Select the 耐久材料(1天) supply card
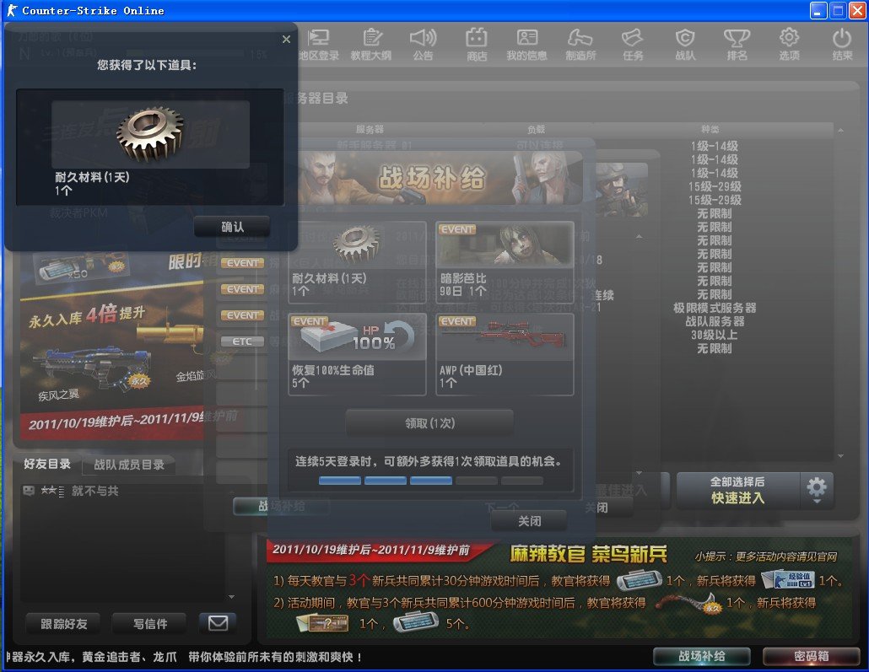This screenshot has height=672, width=869. pos(357,262)
